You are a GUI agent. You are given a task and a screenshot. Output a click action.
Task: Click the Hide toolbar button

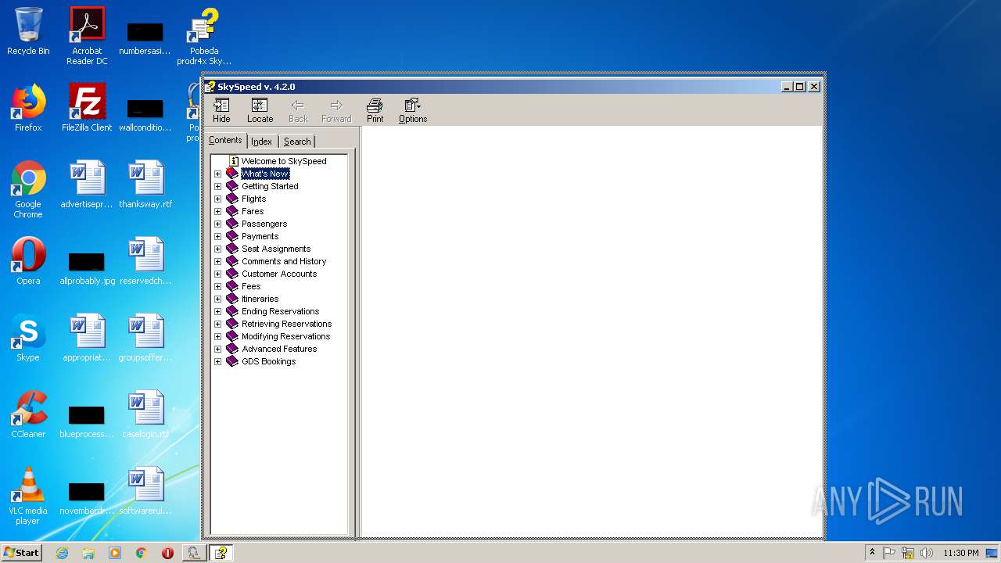[221, 110]
